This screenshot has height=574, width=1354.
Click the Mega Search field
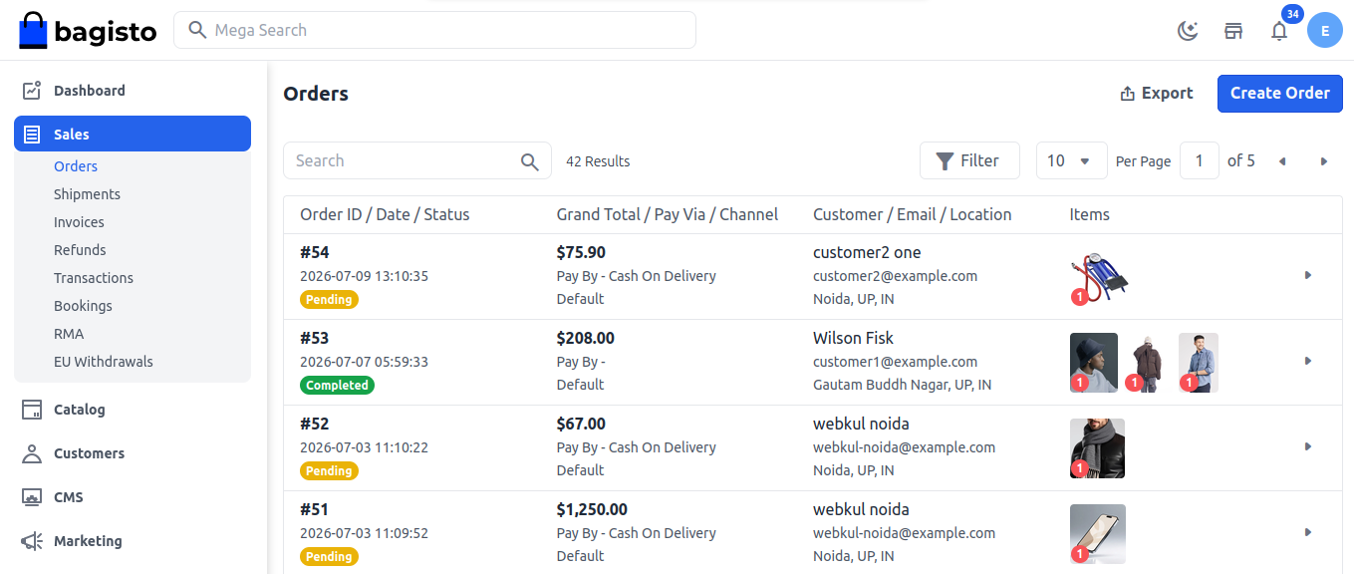point(434,30)
